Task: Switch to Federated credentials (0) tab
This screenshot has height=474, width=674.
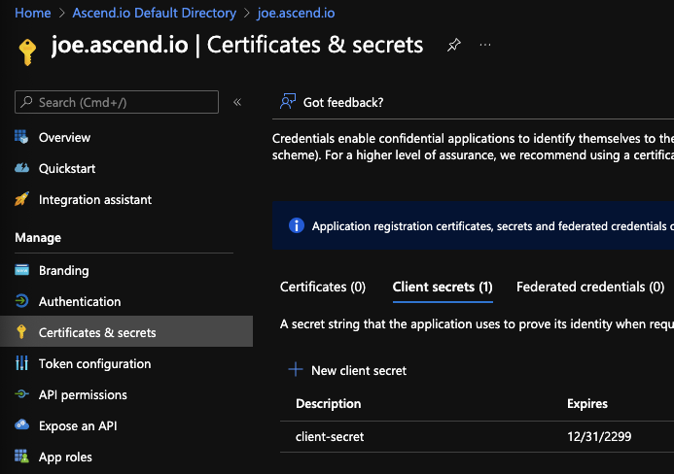Action: 590,288
